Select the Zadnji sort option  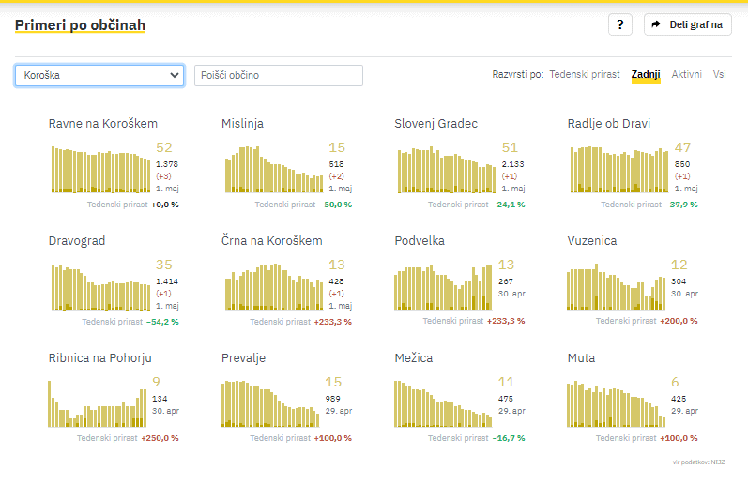(646, 74)
